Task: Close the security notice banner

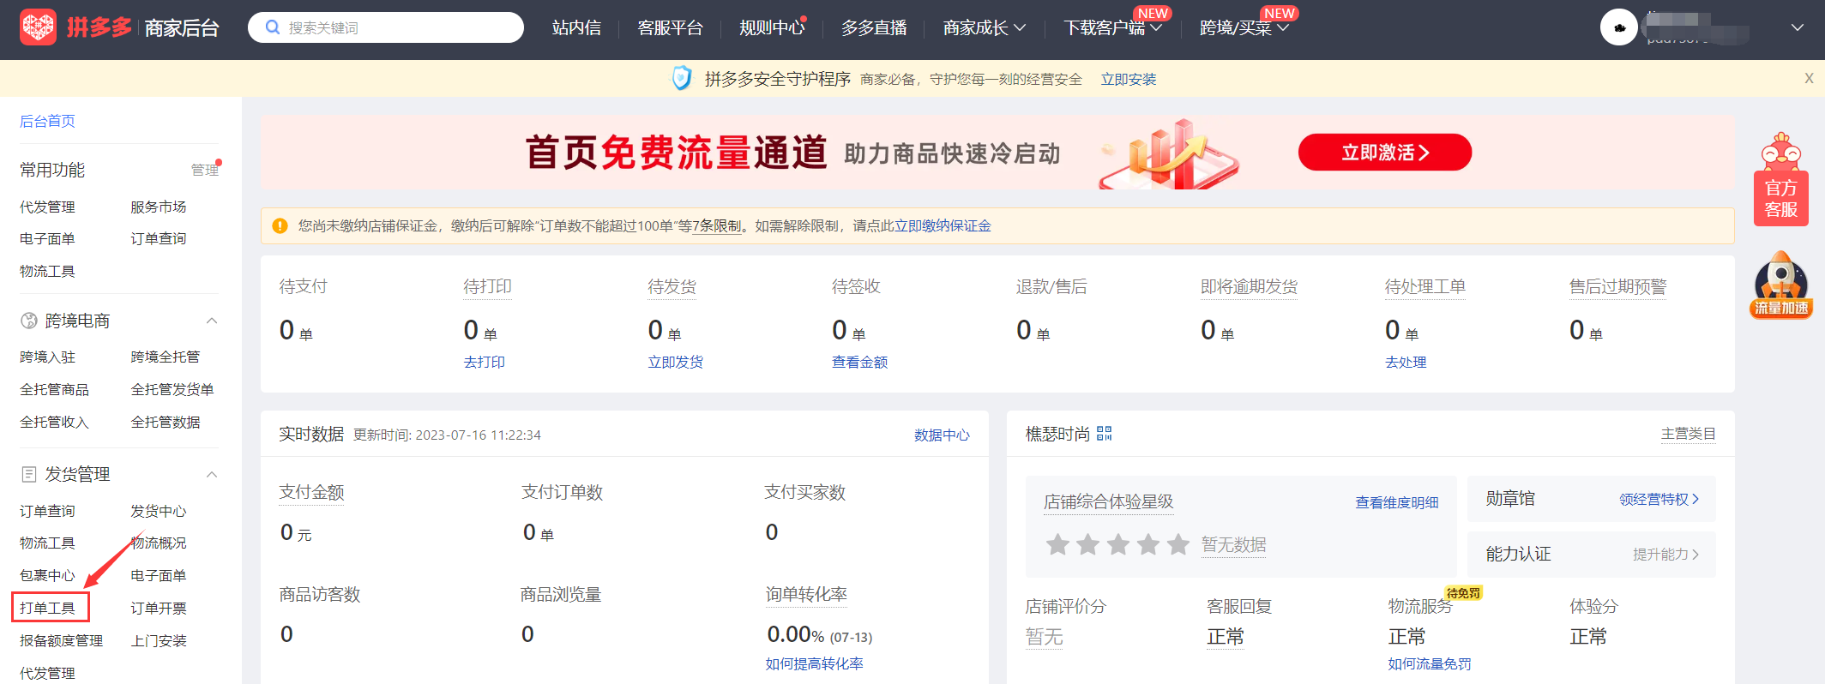Action: tap(1809, 78)
